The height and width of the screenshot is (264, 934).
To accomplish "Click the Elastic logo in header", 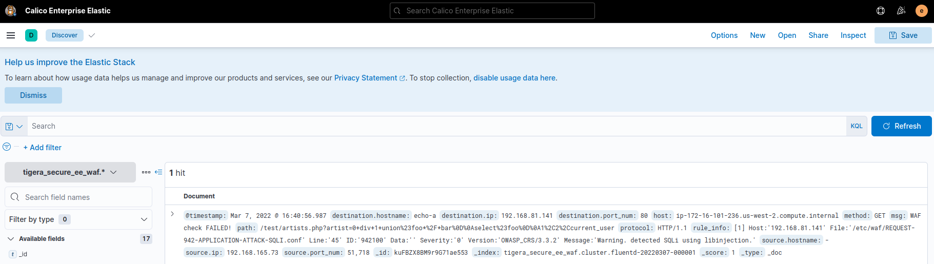I will [11, 11].
